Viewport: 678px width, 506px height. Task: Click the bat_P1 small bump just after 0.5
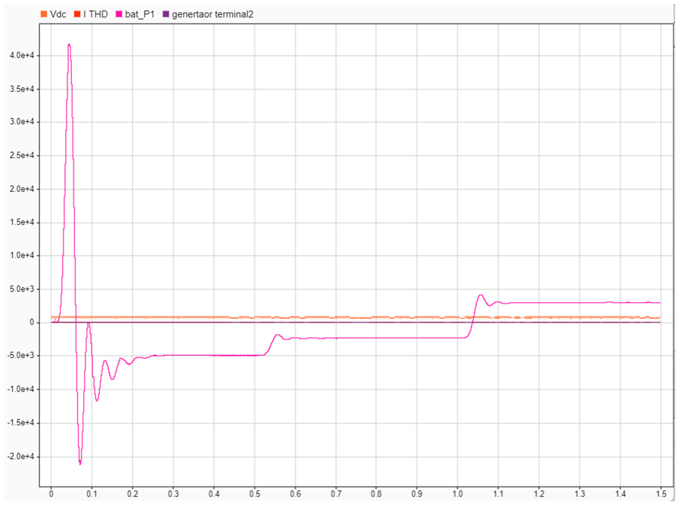[x=278, y=335]
